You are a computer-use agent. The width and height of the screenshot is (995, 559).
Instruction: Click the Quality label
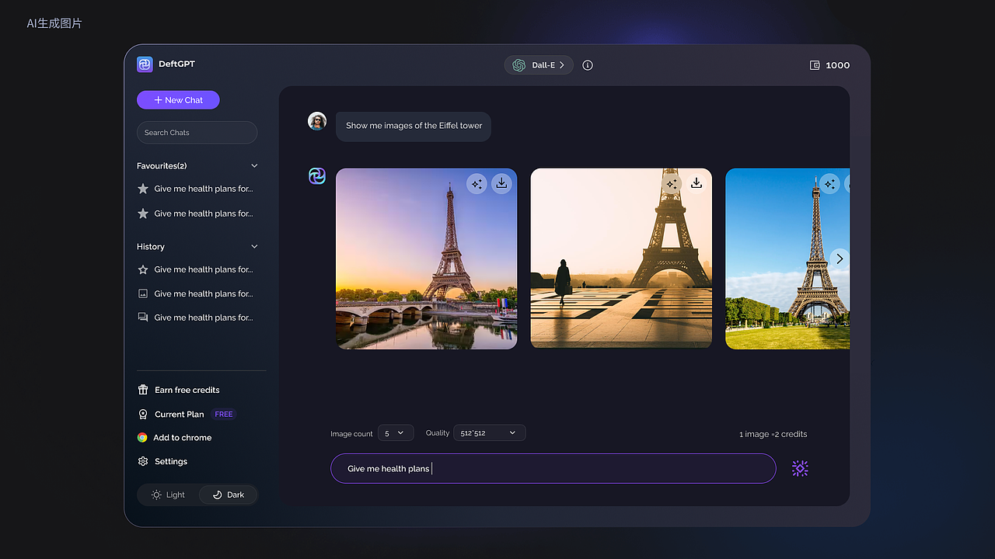438,432
